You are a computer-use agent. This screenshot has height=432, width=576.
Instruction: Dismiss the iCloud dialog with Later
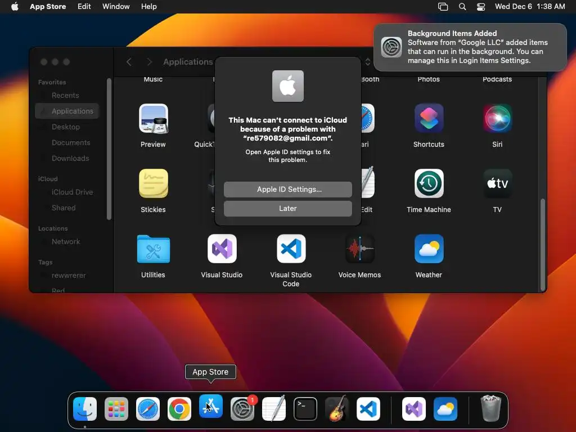[288, 208]
